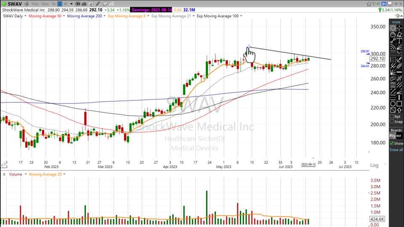
Task: Click the printer icon beside SWAV
Action: [26, 4]
